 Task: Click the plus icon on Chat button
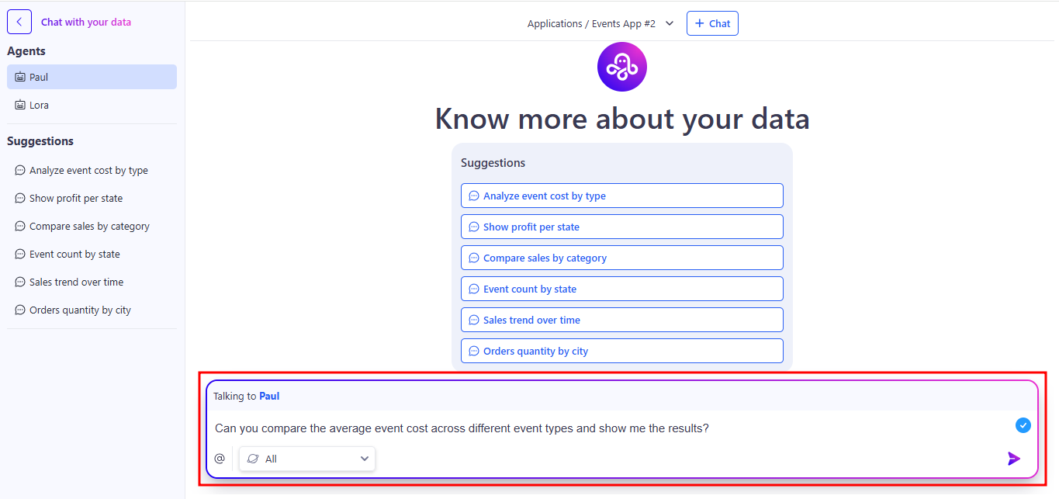[700, 23]
